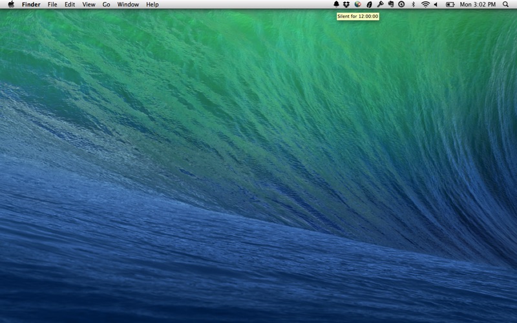
Task: Open the Bluetooth status menu
Action: pos(413,5)
